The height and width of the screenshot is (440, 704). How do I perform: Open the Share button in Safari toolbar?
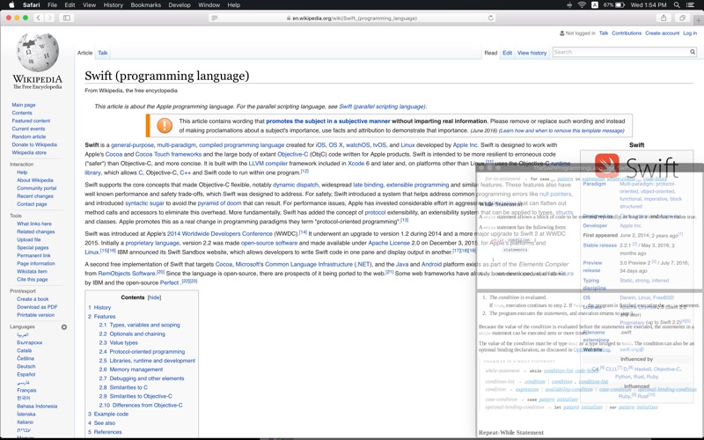click(x=664, y=18)
